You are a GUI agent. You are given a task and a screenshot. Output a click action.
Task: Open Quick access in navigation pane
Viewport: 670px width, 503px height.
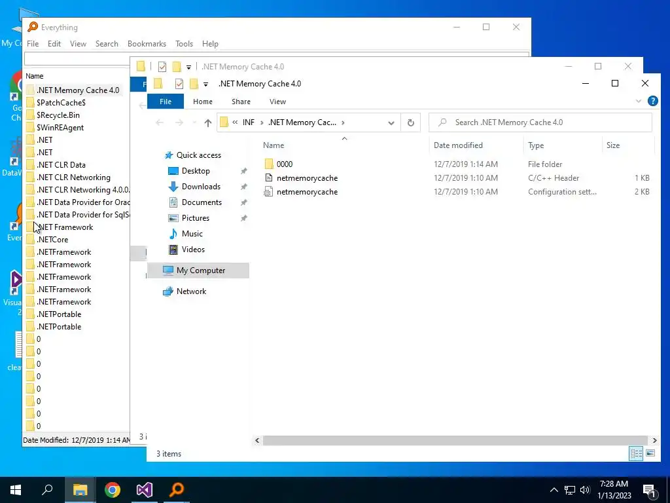click(x=199, y=155)
